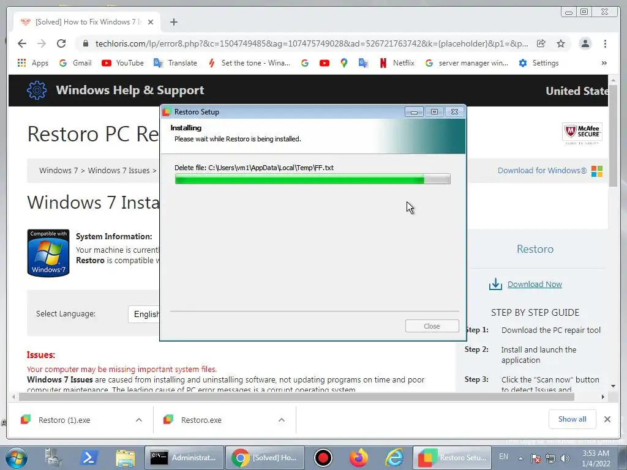This screenshot has height=470, width=627.
Task: Minimize the Restoro Setup dialog
Action: click(x=415, y=112)
